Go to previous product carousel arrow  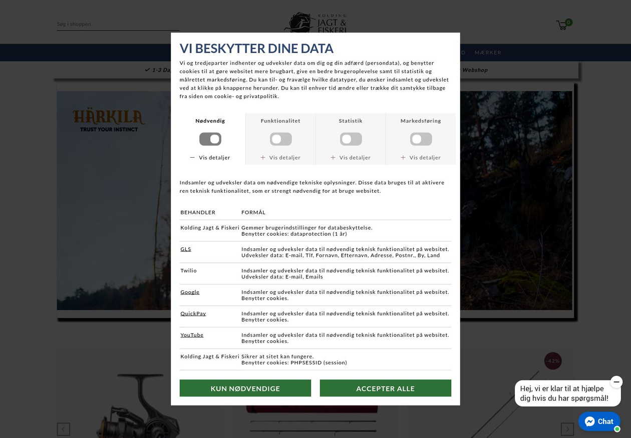pos(63,429)
